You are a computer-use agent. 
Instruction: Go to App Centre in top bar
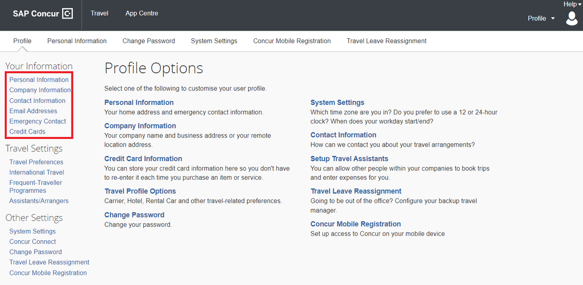point(142,13)
